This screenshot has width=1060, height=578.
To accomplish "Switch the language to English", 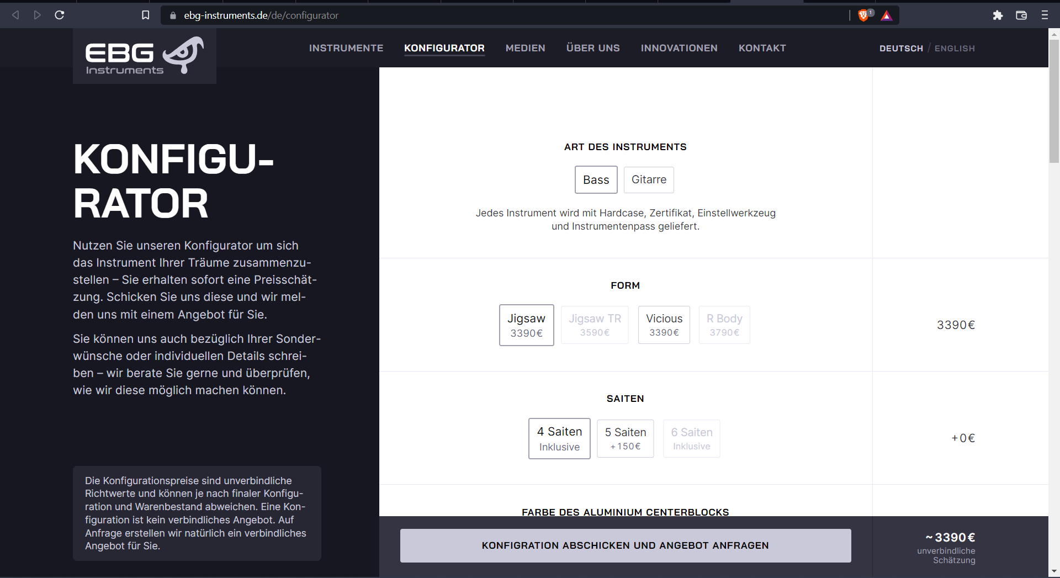I will 955,48.
